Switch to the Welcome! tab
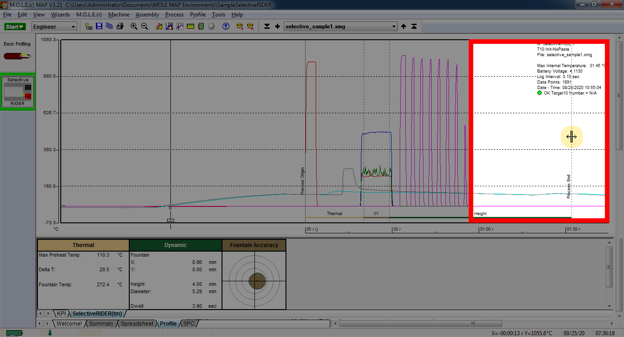Image resolution: width=624 pixels, height=337 pixels. [x=69, y=324]
